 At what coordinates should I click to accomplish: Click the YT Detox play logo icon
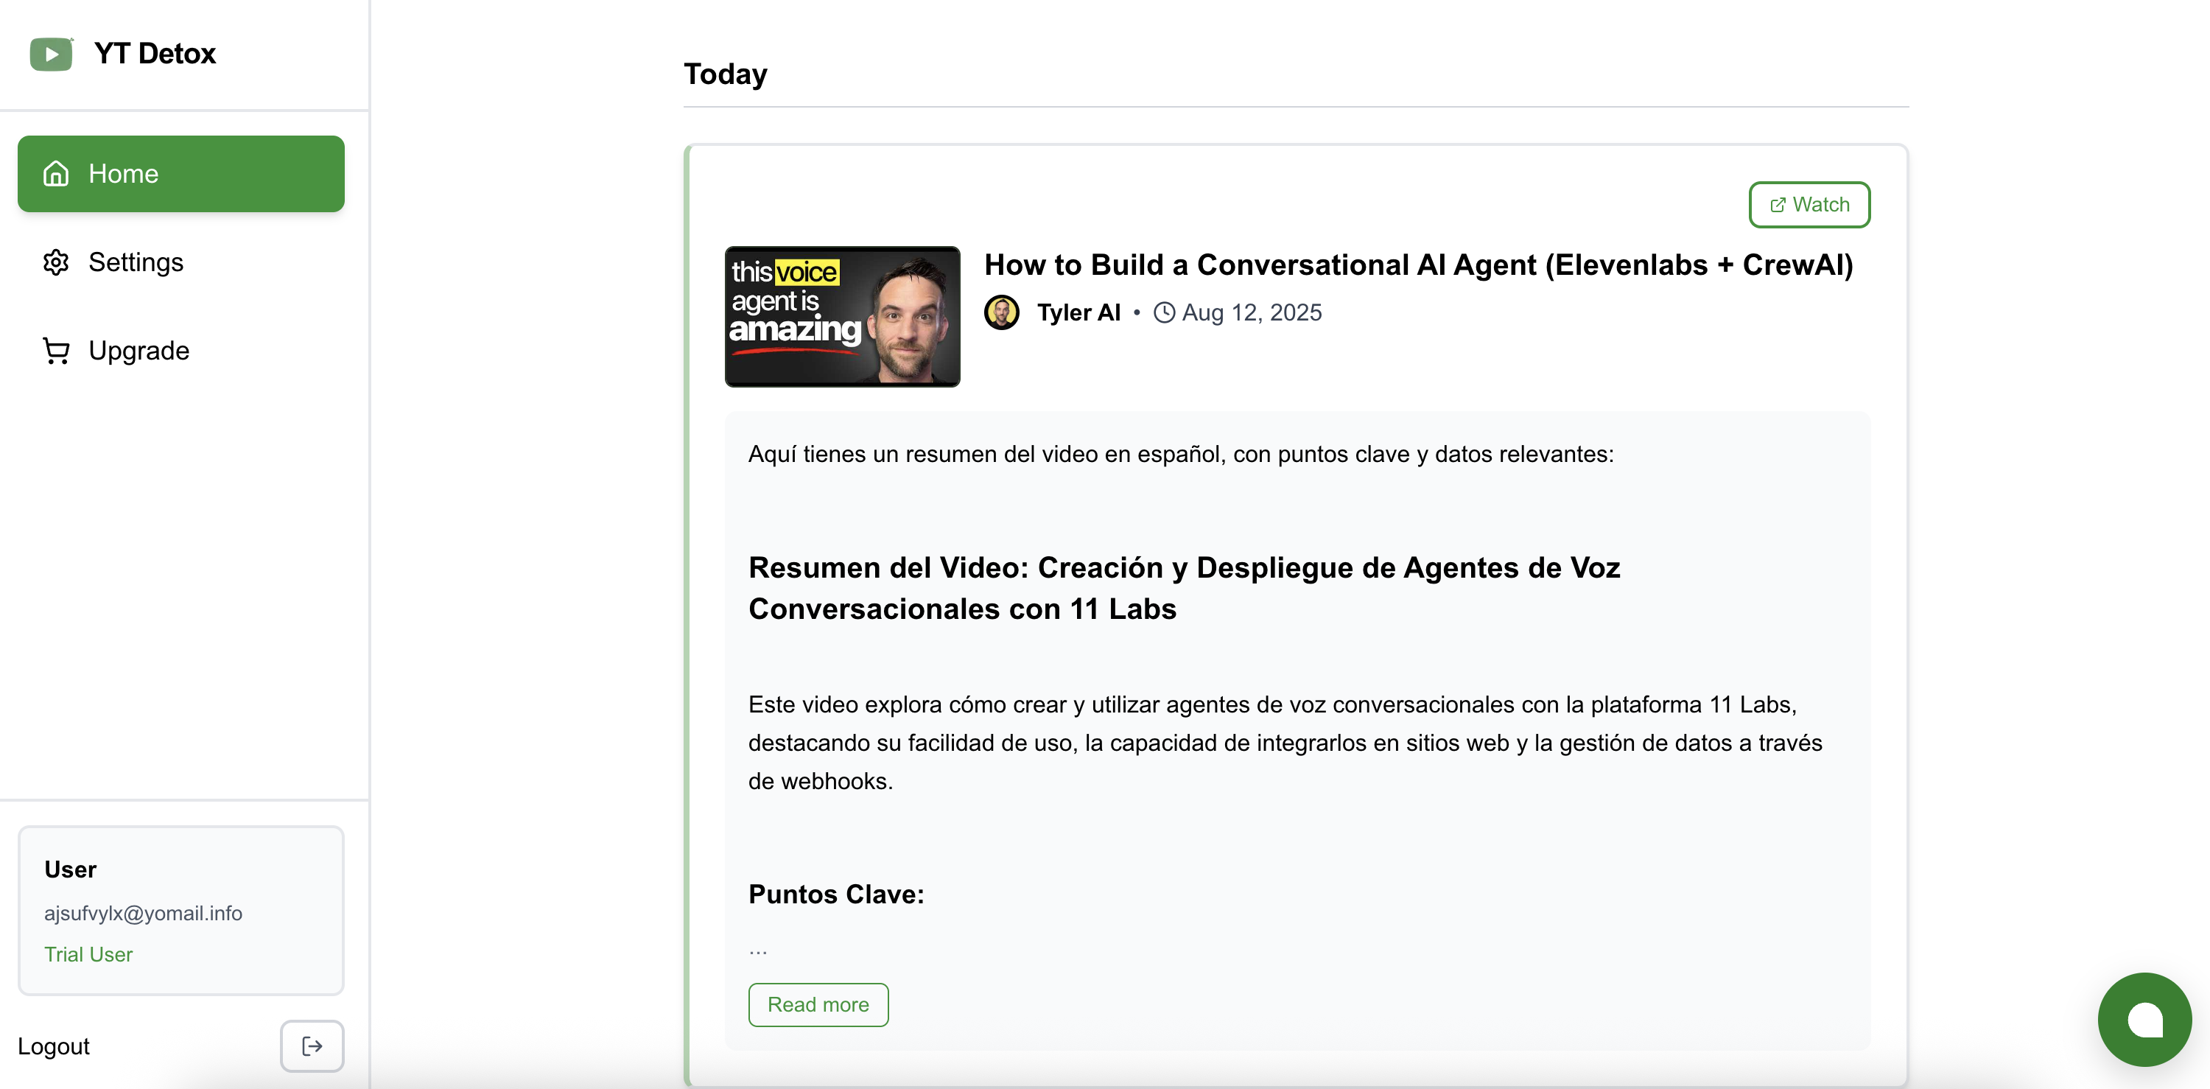(x=51, y=54)
